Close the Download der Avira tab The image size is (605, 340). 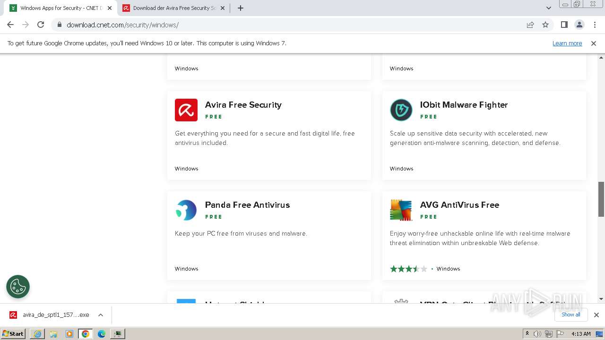[x=223, y=8]
